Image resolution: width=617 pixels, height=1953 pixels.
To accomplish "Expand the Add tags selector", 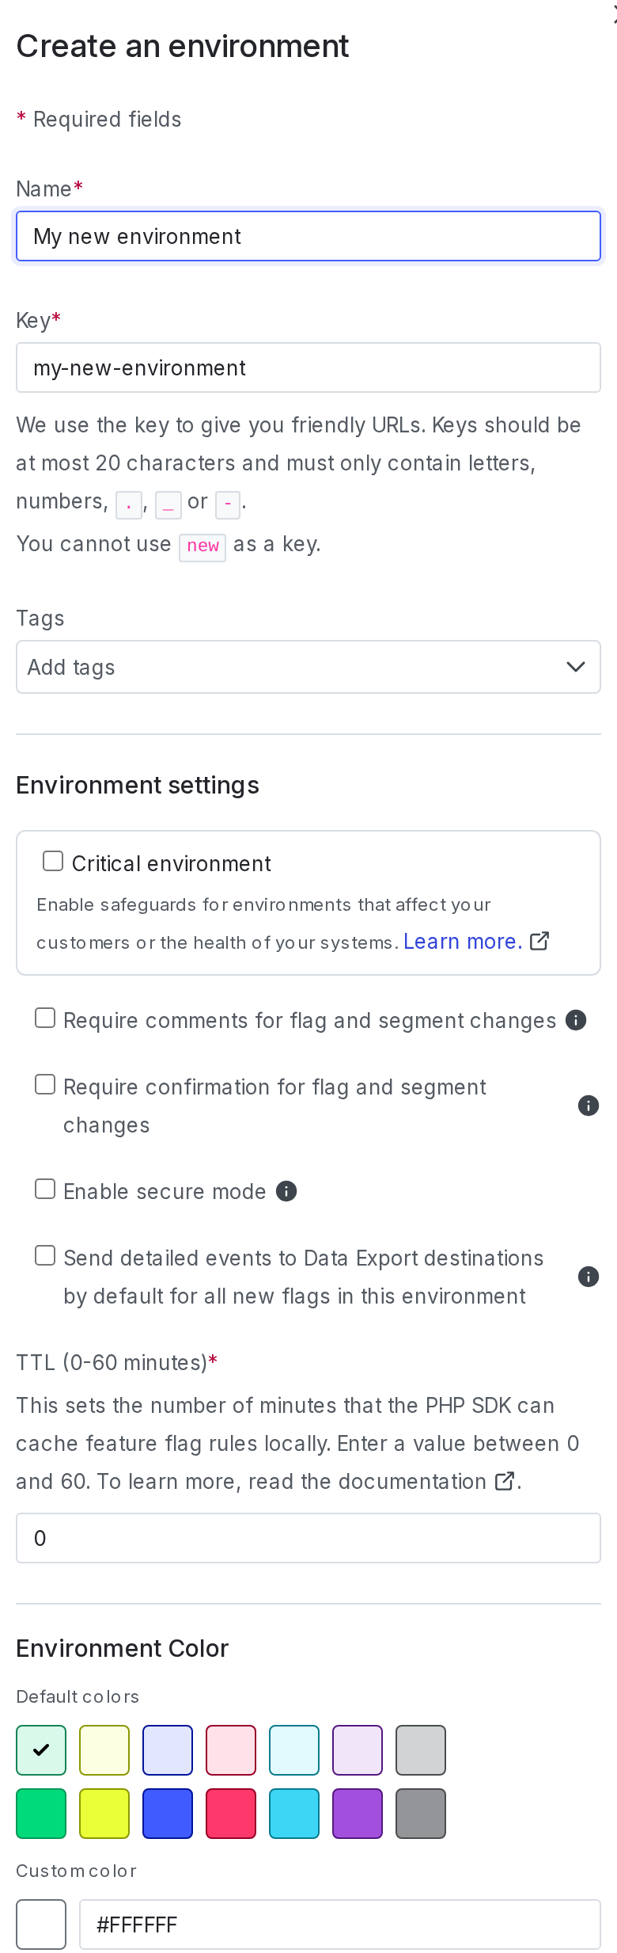I will (x=308, y=667).
